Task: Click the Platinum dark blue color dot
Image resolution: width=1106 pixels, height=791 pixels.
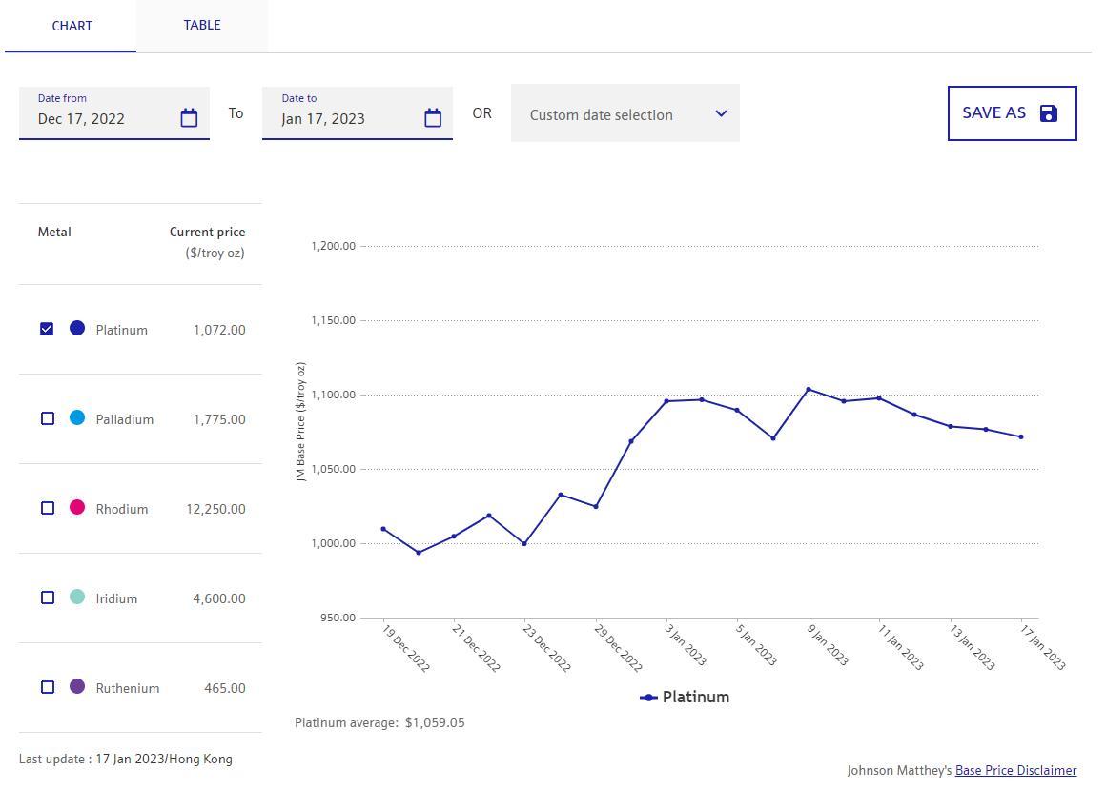Action: [77, 329]
